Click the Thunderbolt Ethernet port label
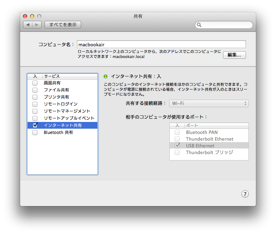Screen dimensions: 276x234 [x=210, y=139]
